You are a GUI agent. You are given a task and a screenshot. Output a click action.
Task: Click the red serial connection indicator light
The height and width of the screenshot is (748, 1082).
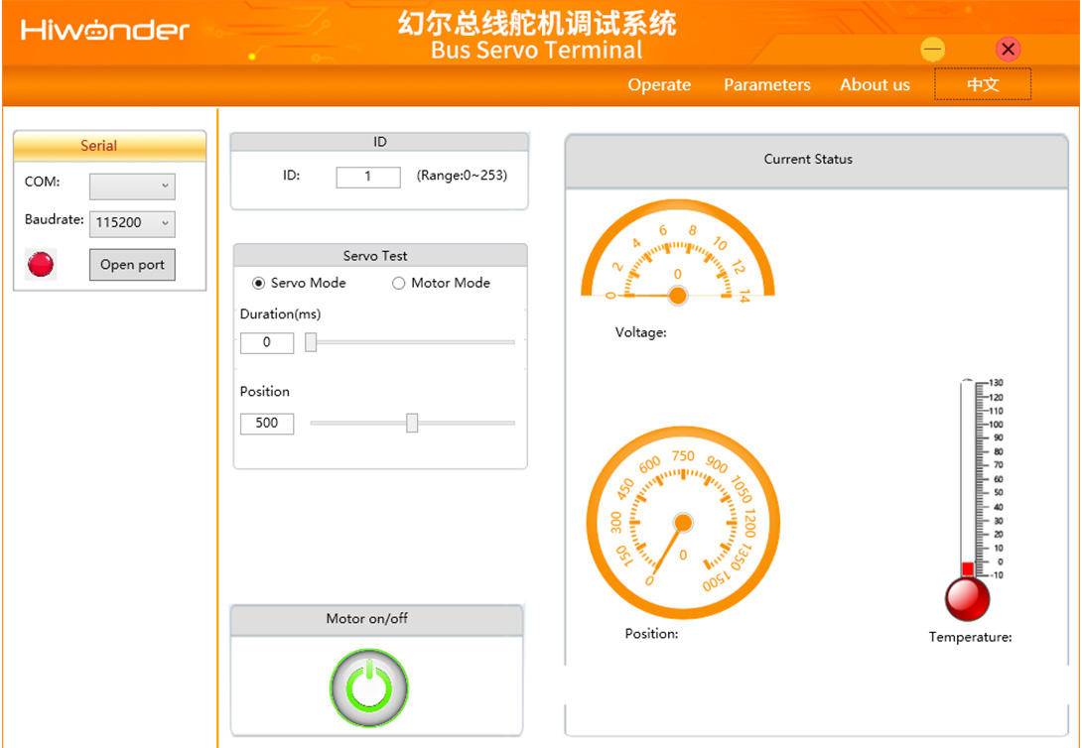[41, 264]
